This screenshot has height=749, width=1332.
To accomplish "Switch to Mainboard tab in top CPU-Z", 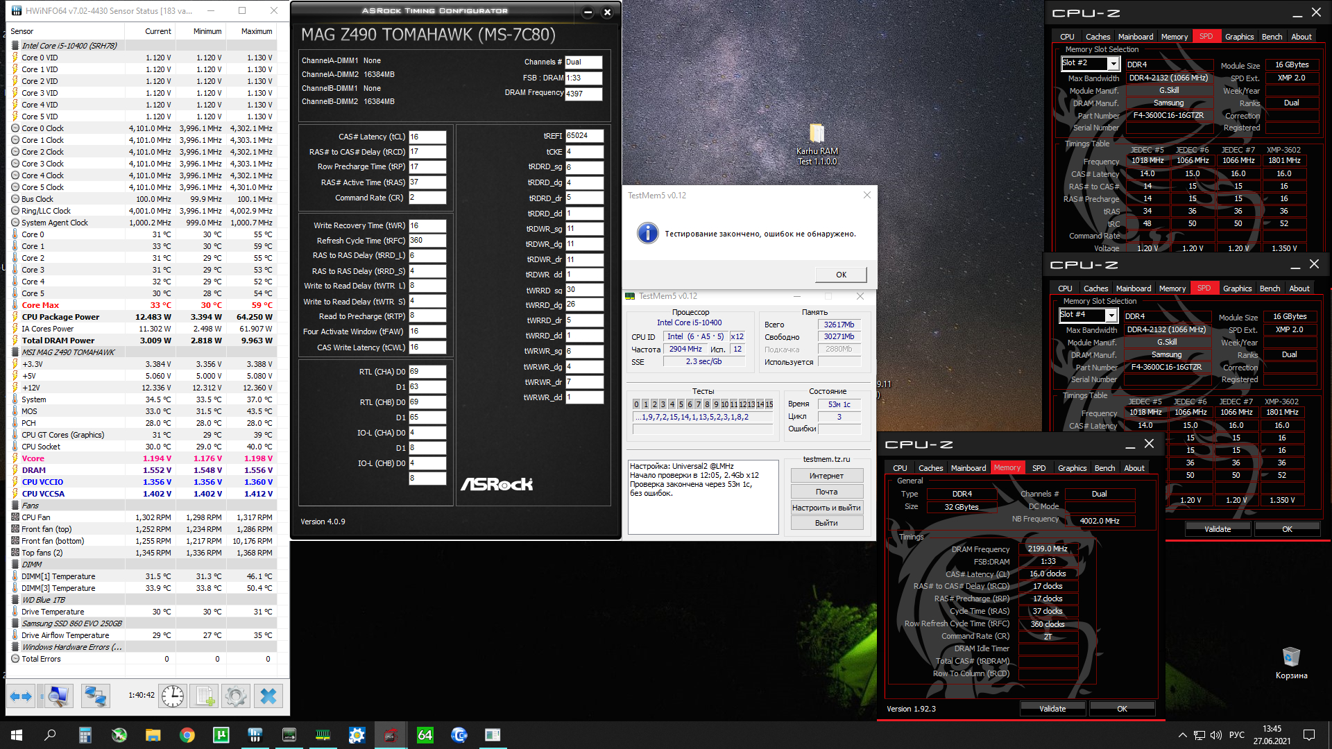I will (x=1135, y=37).
